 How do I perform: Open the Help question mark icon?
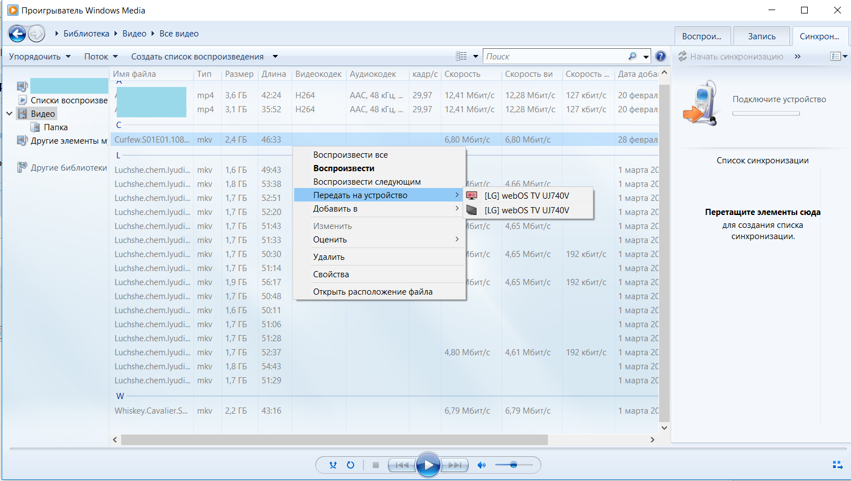pyautogui.click(x=661, y=56)
